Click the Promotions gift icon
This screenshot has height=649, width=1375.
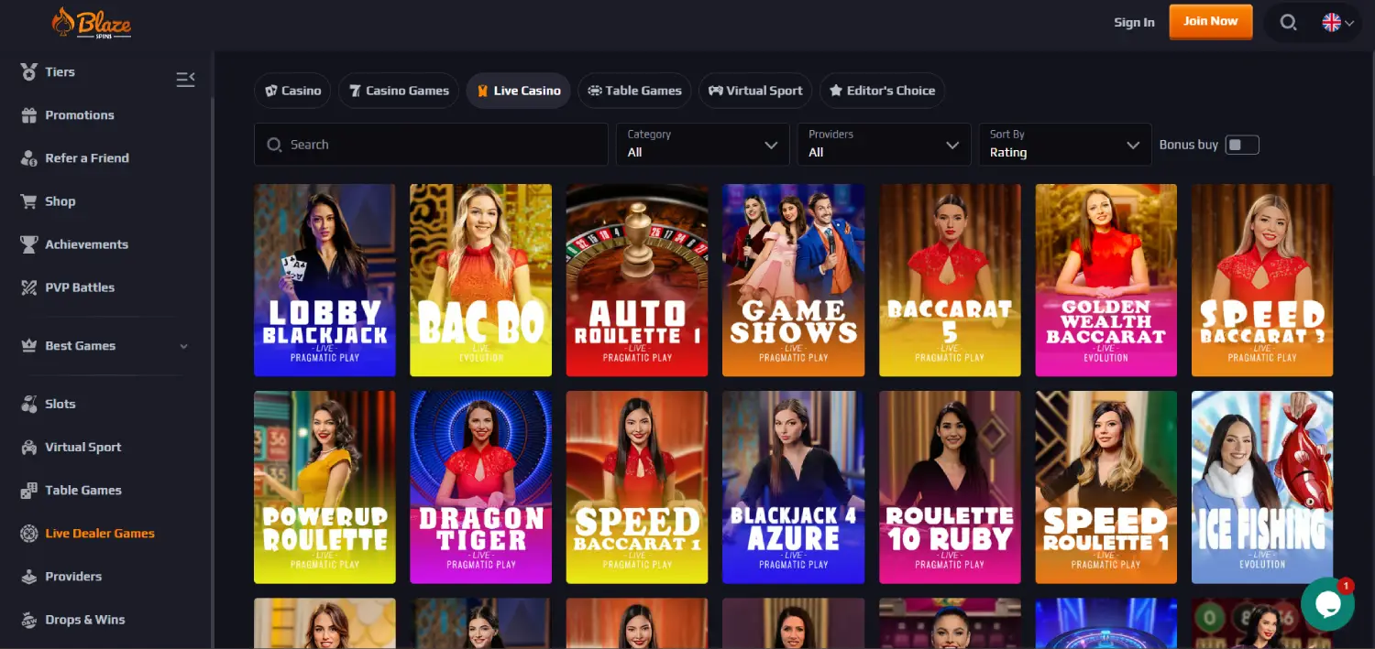[28, 115]
